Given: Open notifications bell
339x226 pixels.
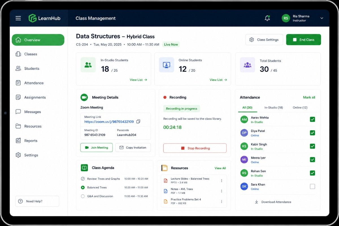Looking at the screenshot, I should tap(267, 18).
